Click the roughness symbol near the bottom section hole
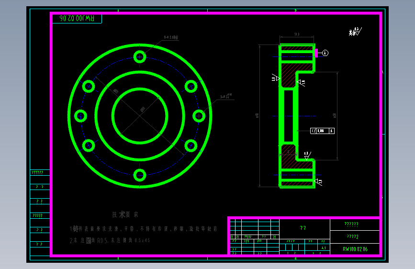The width and height of the screenshot is (415, 269). (x=318, y=182)
